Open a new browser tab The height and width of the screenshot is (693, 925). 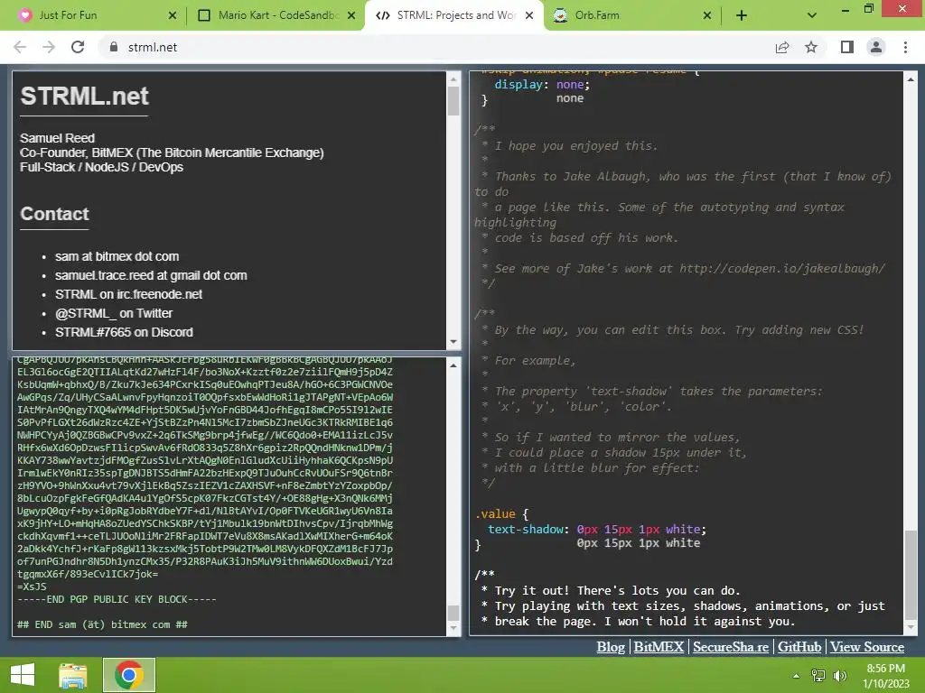tap(742, 15)
